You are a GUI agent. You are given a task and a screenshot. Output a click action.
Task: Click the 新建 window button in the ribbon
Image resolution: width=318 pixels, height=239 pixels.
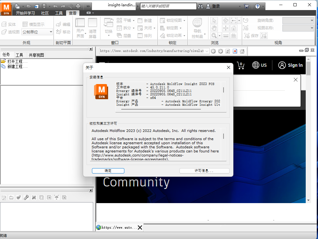pyautogui.click(x=145, y=20)
